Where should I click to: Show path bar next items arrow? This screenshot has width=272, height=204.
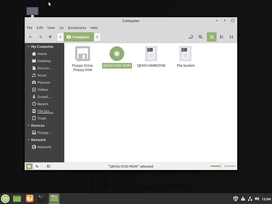(97, 37)
